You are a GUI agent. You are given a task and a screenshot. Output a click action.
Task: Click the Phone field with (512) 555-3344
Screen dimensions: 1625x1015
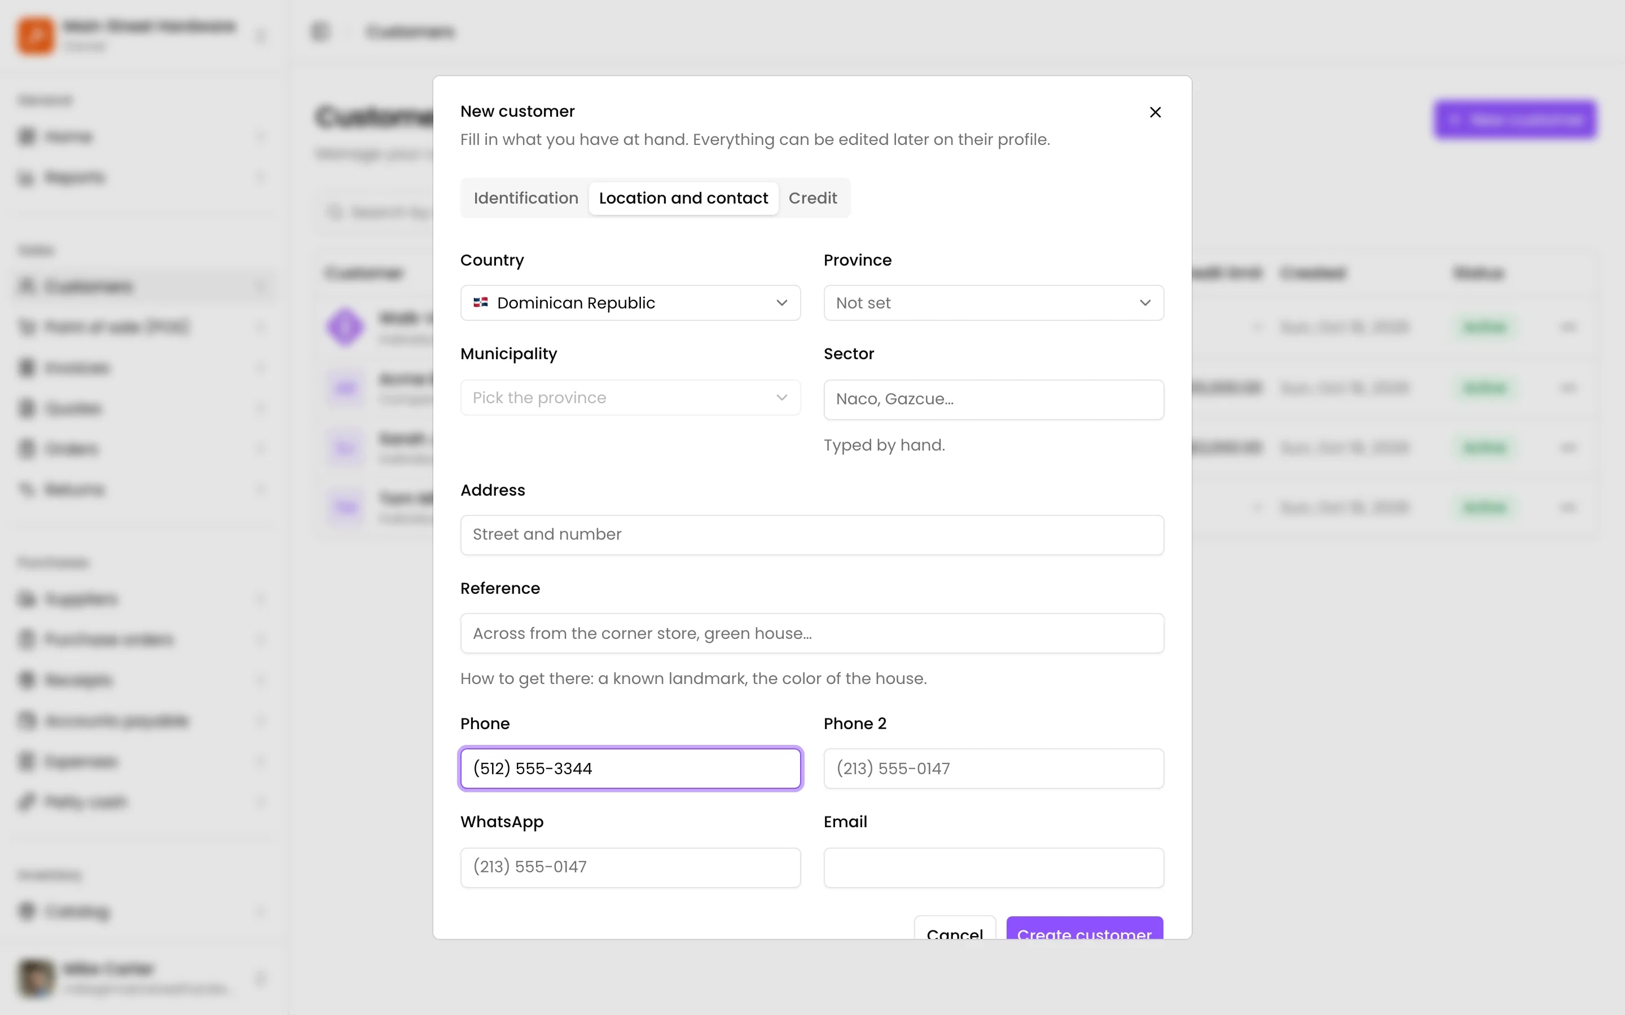point(630,768)
